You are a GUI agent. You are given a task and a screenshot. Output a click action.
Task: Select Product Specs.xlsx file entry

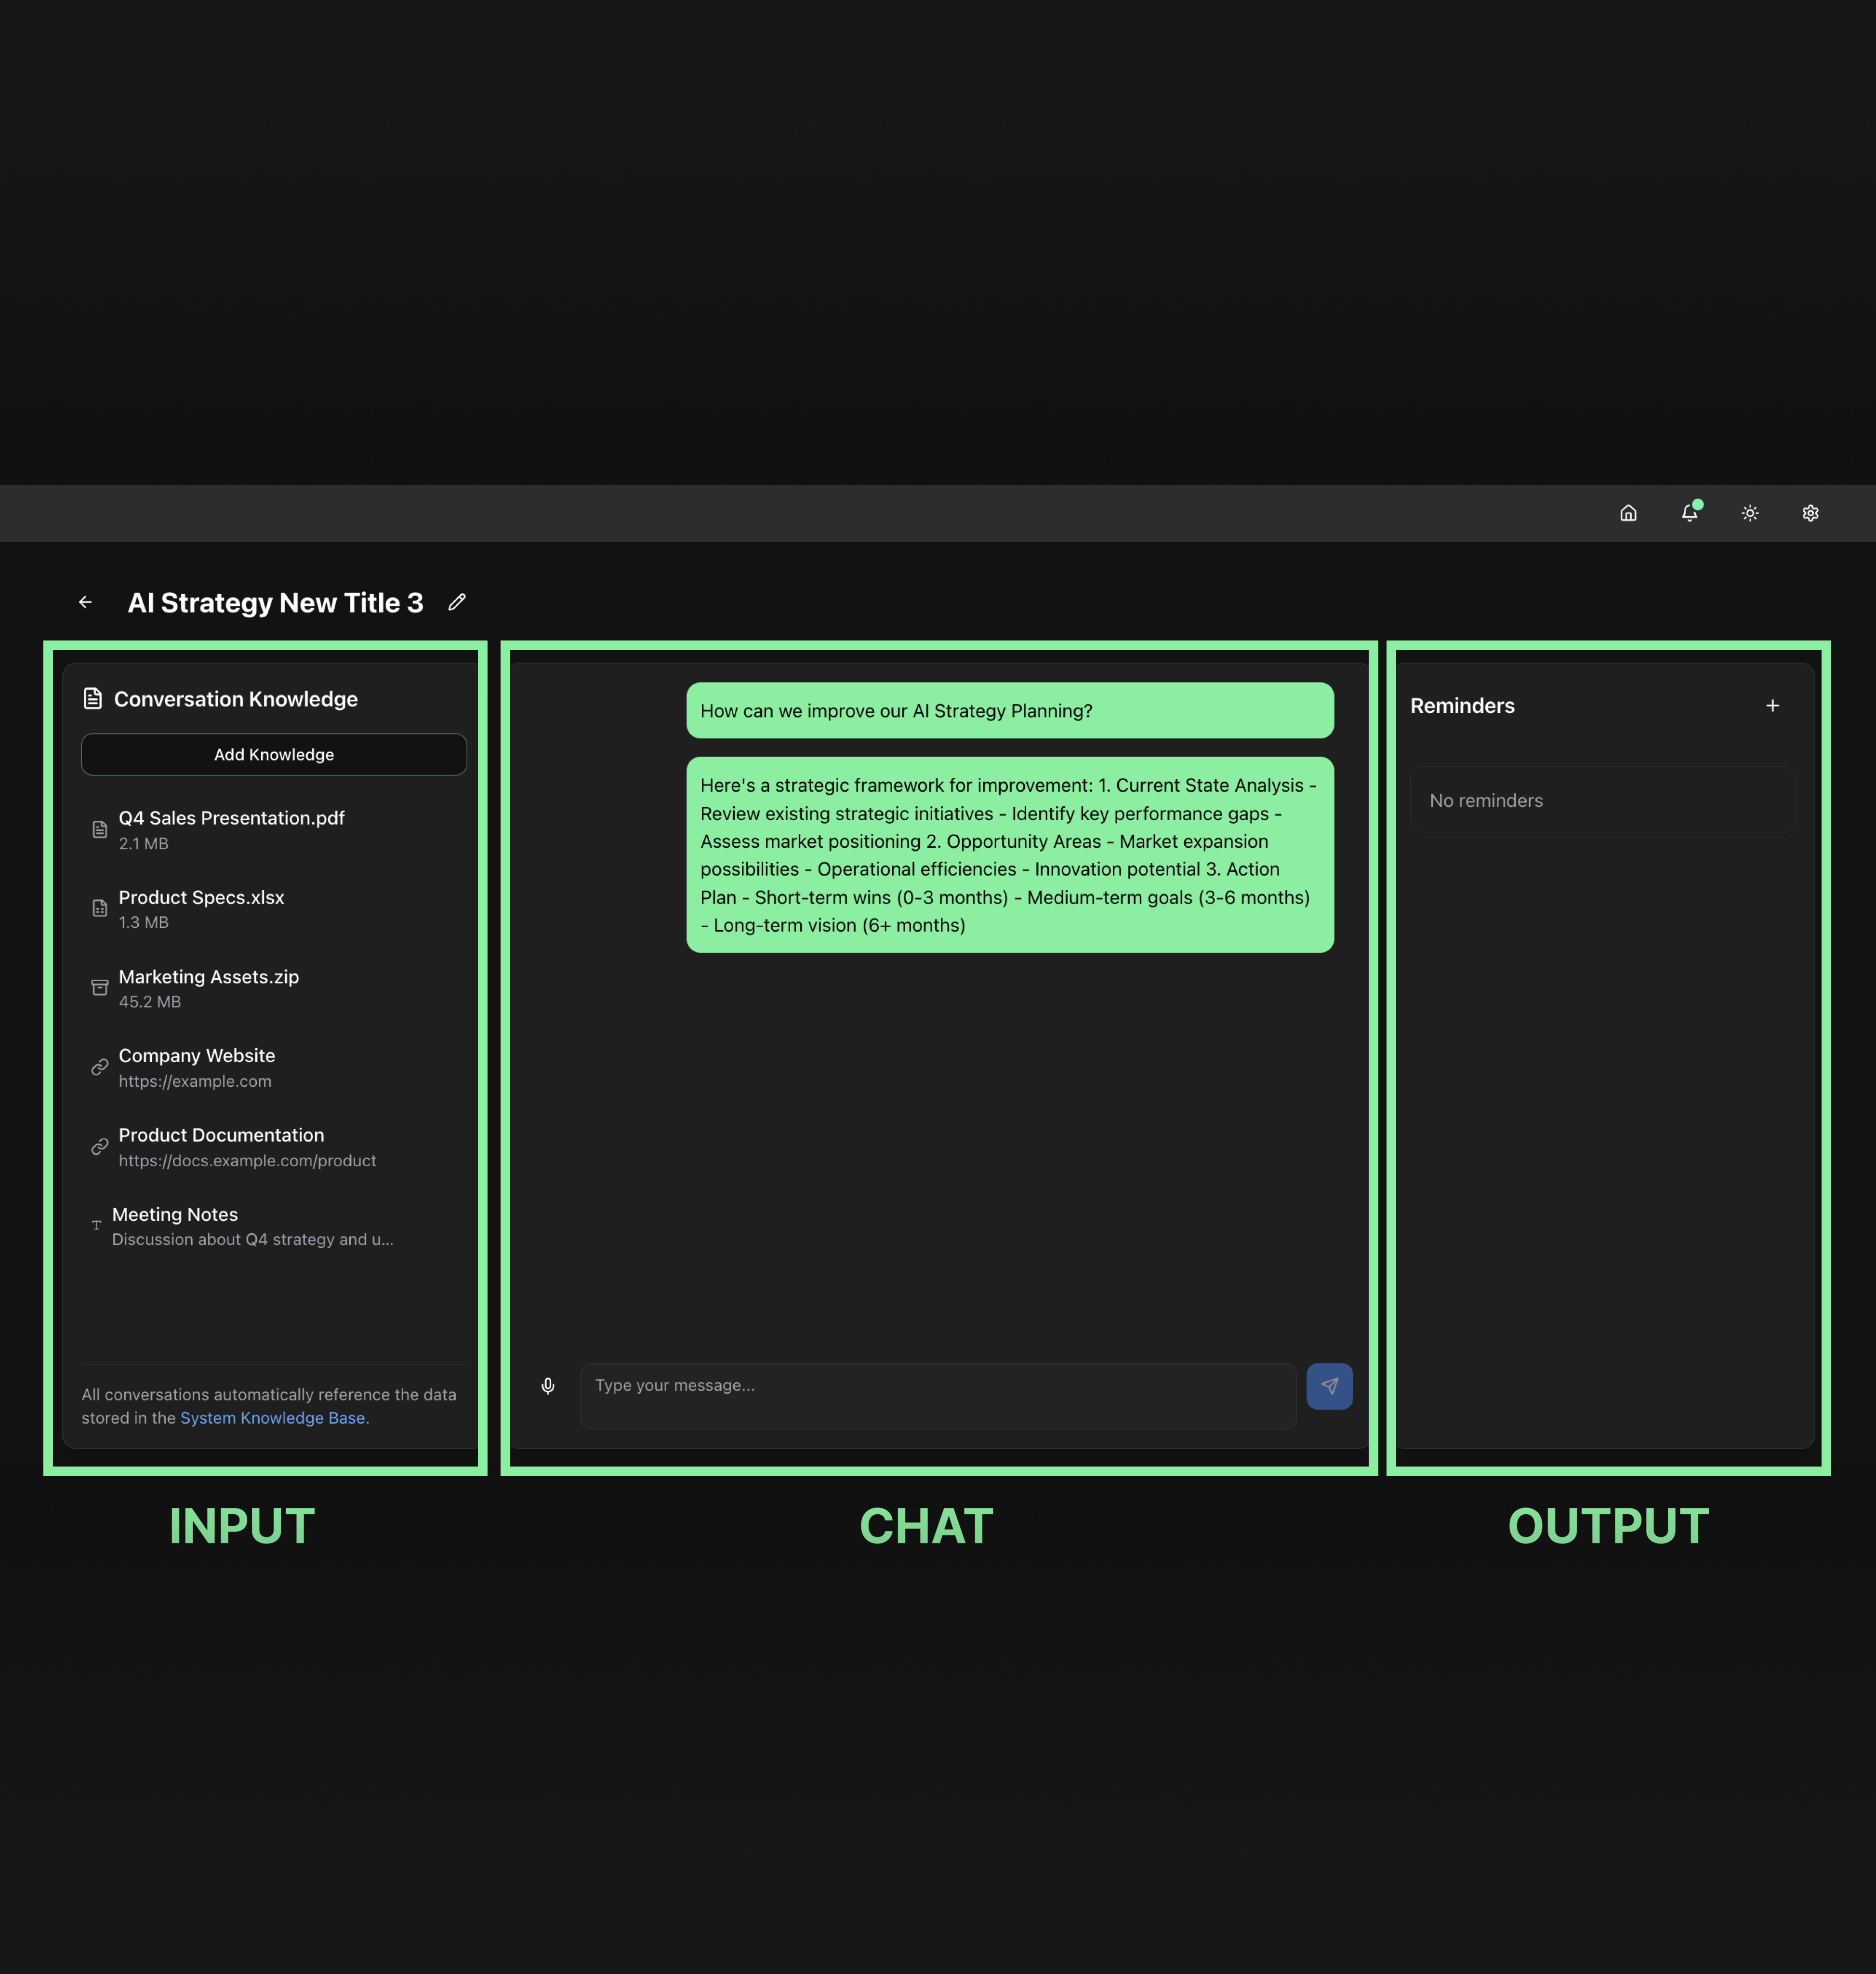click(x=202, y=908)
